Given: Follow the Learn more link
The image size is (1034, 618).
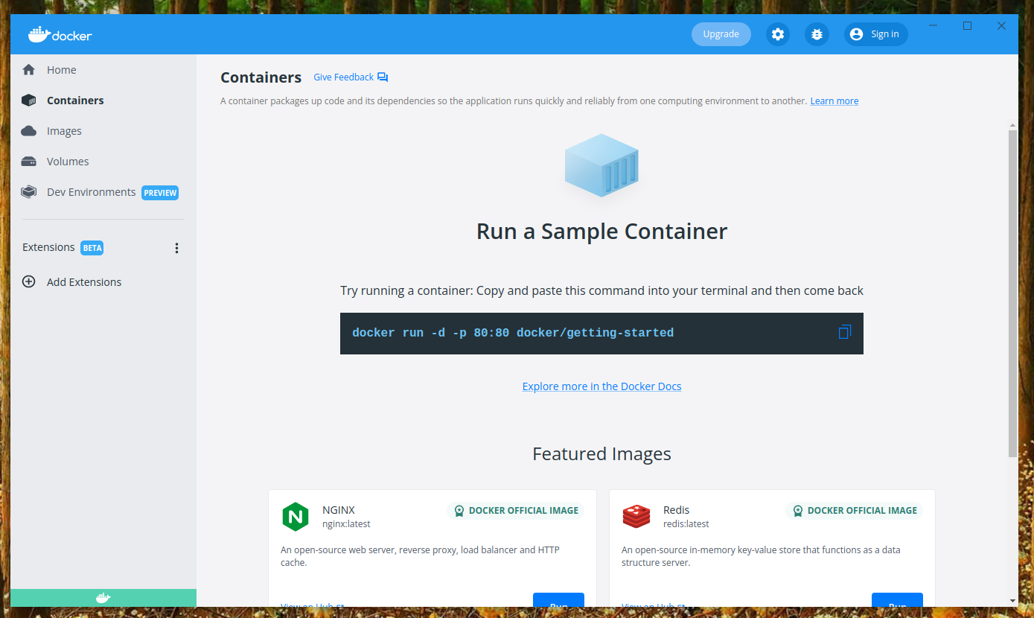Looking at the screenshot, I should click(x=834, y=101).
